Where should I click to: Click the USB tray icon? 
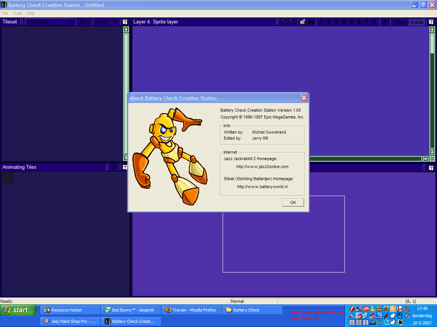coord(379,316)
